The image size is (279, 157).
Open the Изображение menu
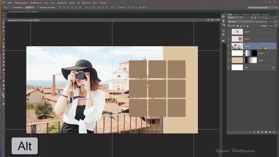pyautogui.click(x=36, y=3)
